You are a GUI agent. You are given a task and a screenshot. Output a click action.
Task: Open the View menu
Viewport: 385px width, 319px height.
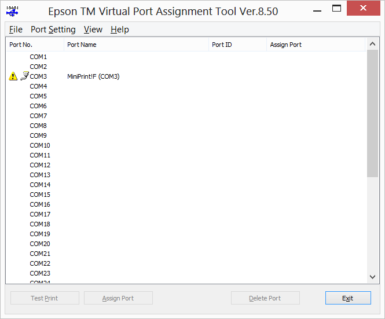93,30
